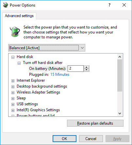
Task: Confirm with the OK button
Action: tap(64, 139)
